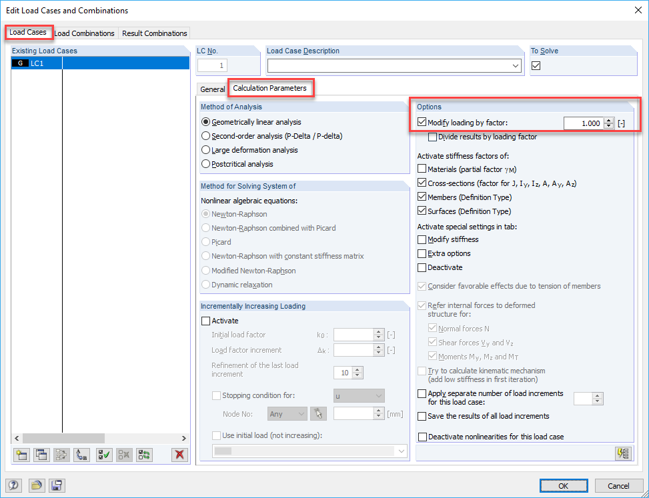Select Second-order analysis (P-Delta)
This screenshot has width=649, height=498.
click(x=205, y=136)
